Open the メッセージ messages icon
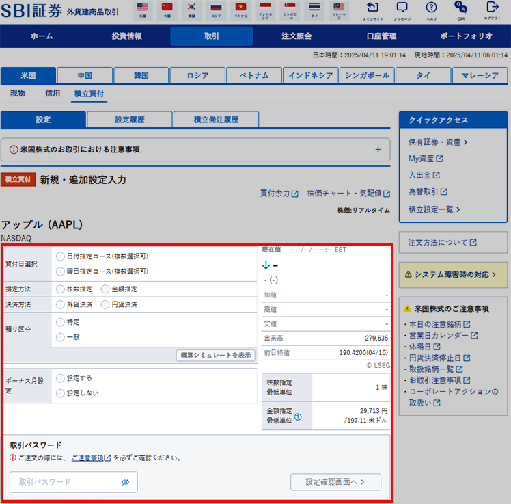 click(402, 11)
